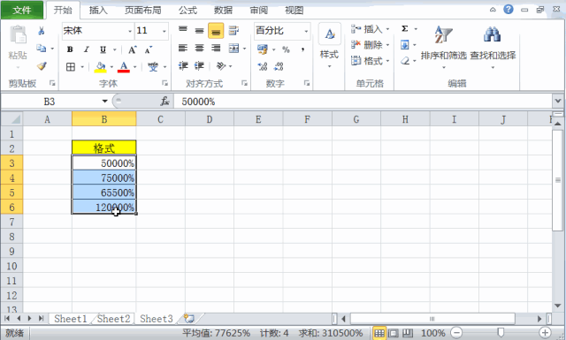
Task: Apply the red font color A
Action: (124, 67)
